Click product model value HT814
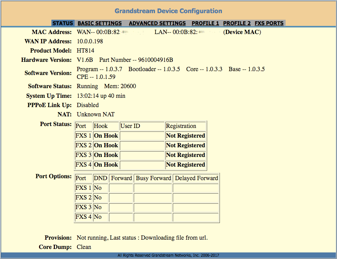 click(x=85, y=51)
